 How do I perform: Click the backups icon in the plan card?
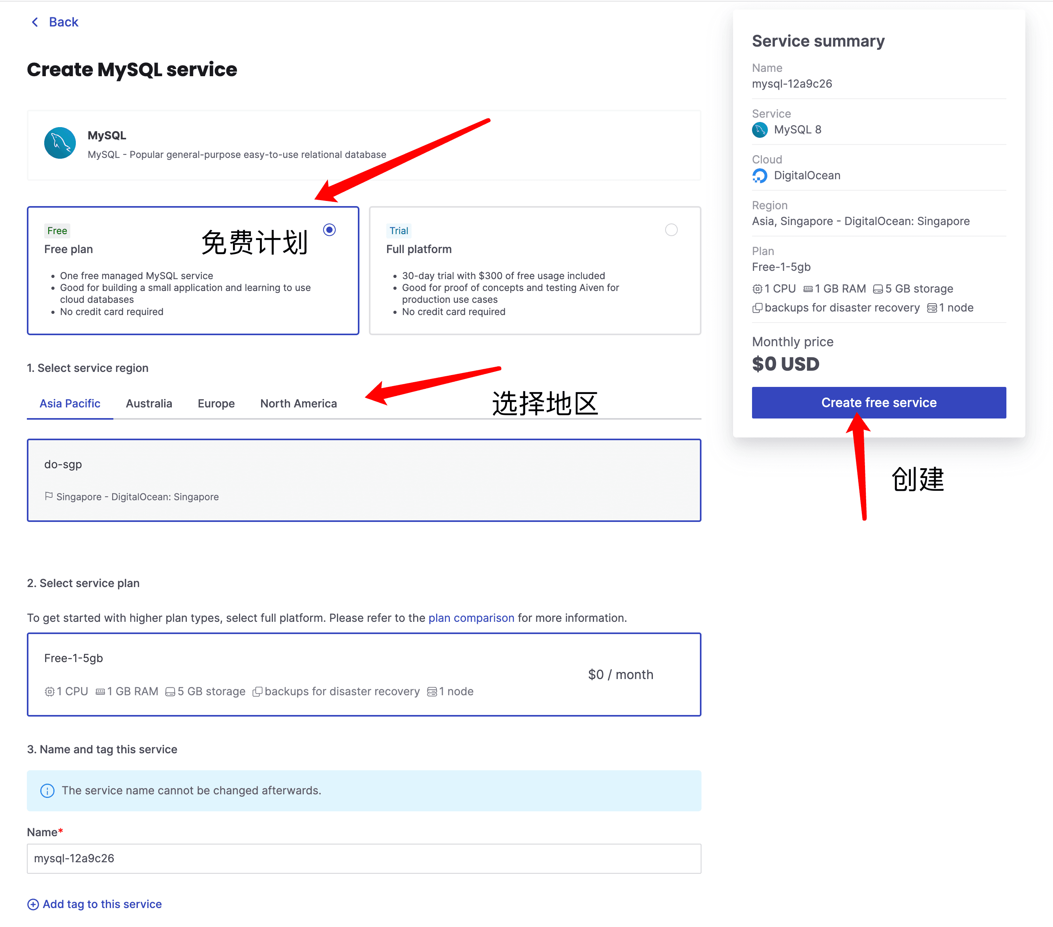[258, 692]
